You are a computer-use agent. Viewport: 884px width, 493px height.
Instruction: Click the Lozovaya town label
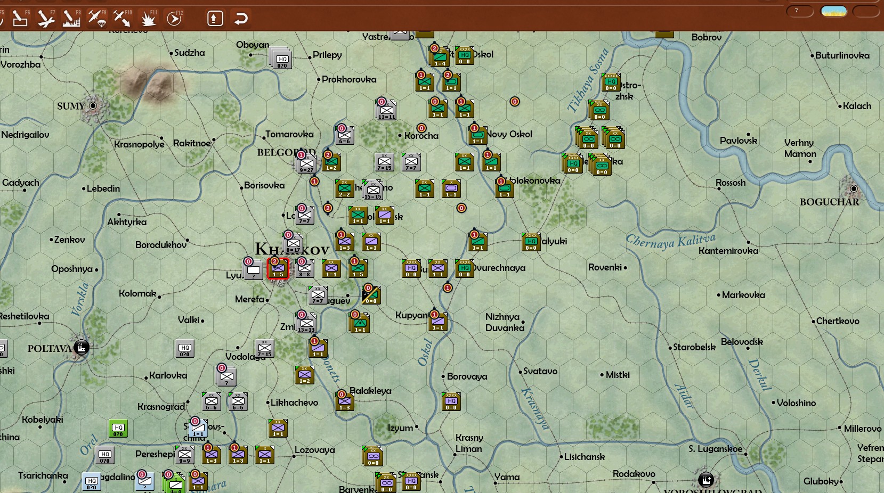pyautogui.click(x=314, y=450)
